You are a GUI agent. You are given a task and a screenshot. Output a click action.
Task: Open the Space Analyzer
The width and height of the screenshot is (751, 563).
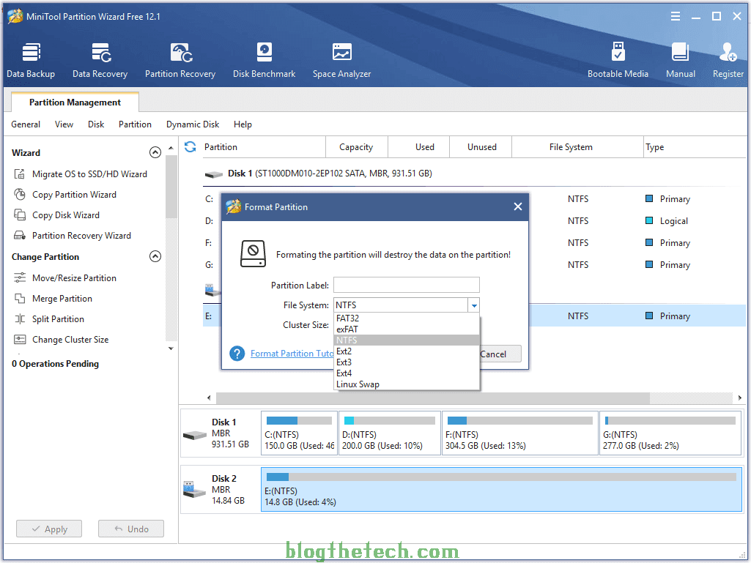pos(341,60)
